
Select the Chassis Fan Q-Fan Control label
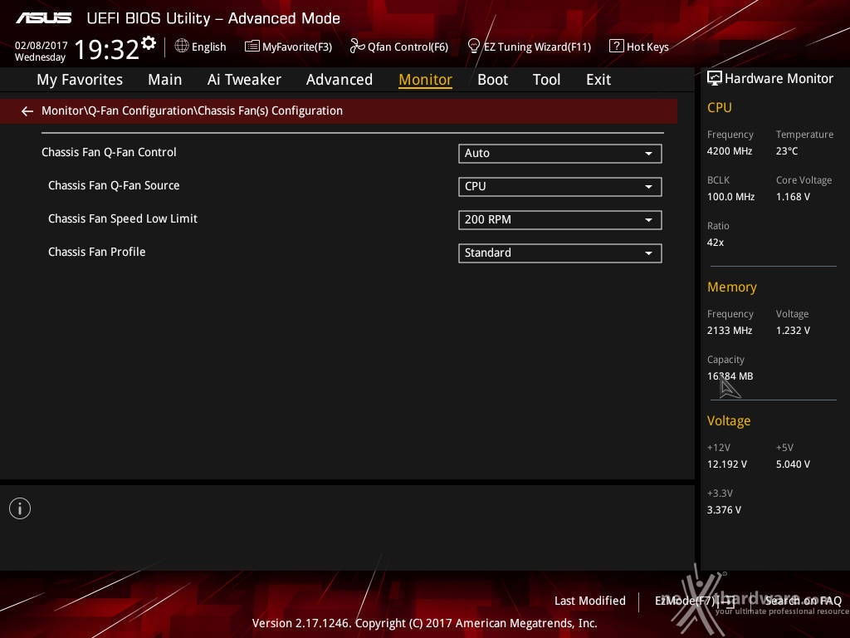[109, 153]
